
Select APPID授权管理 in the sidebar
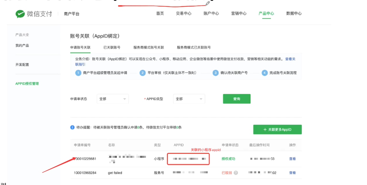click(x=27, y=84)
